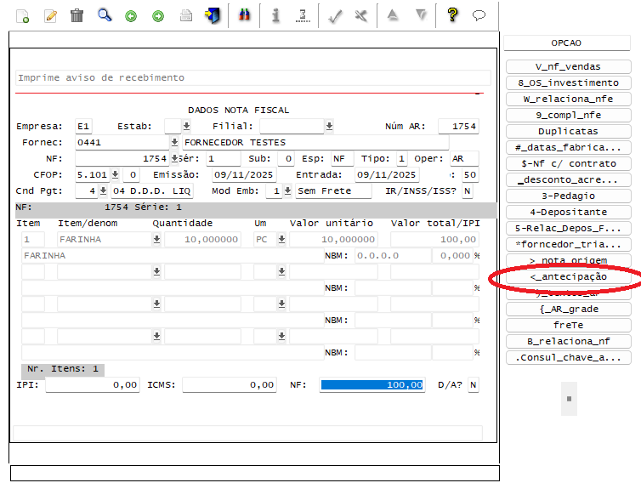This screenshot has width=641, height=483.
Task: Click the Esp field with NF
Action: [x=342, y=159]
